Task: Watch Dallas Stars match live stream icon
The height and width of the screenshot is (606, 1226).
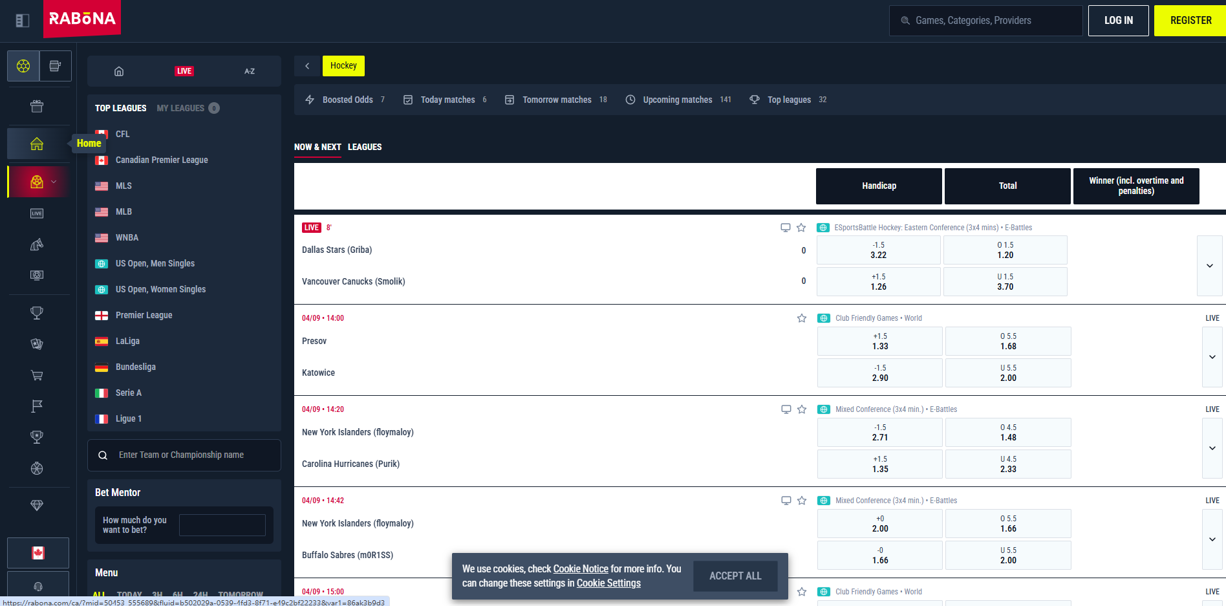Action: click(x=786, y=228)
